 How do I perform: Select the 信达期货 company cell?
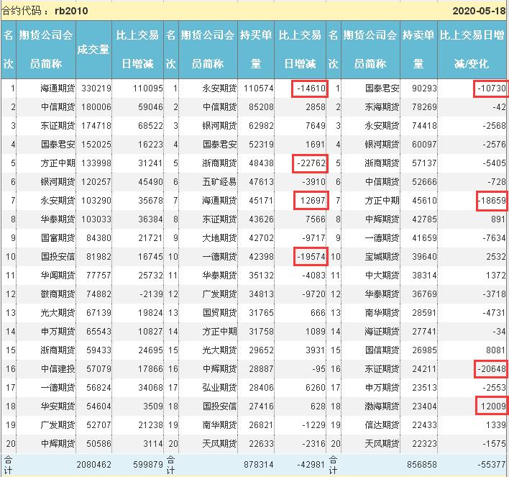382,425
